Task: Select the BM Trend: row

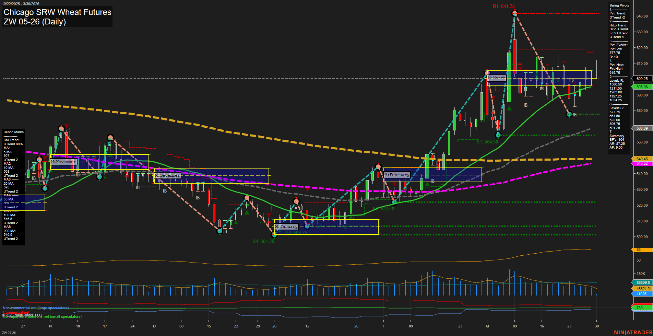Action: 12,140
